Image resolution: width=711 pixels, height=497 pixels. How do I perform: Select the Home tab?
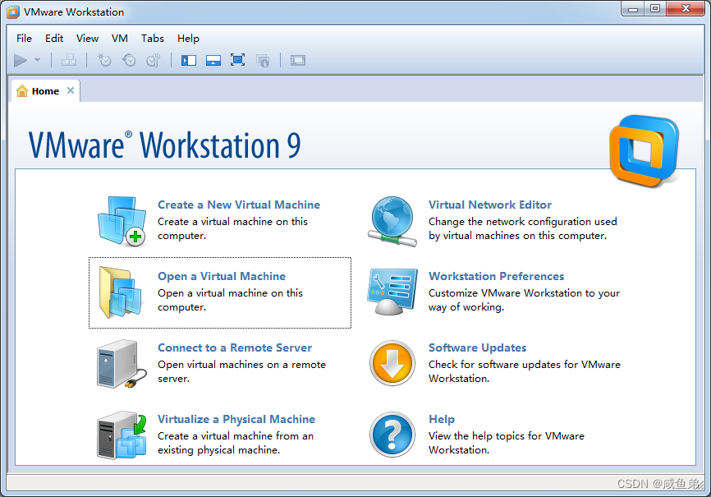[x=45, y=91]
